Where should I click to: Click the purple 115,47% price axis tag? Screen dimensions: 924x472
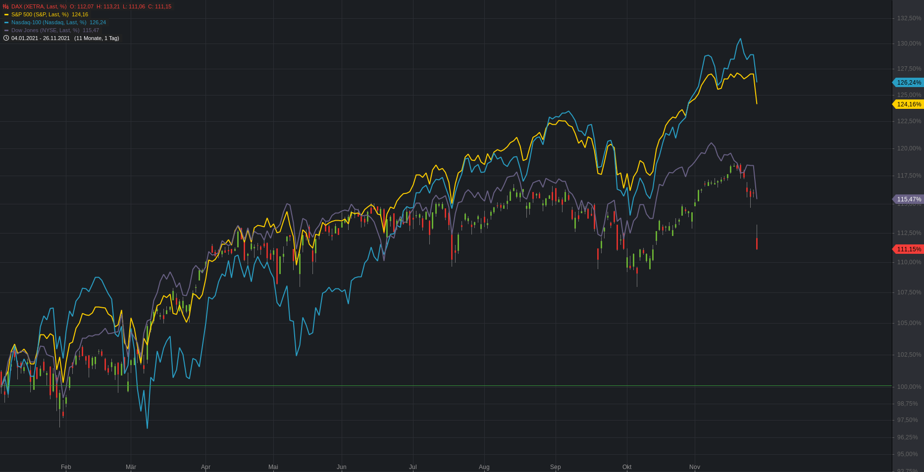908,199
